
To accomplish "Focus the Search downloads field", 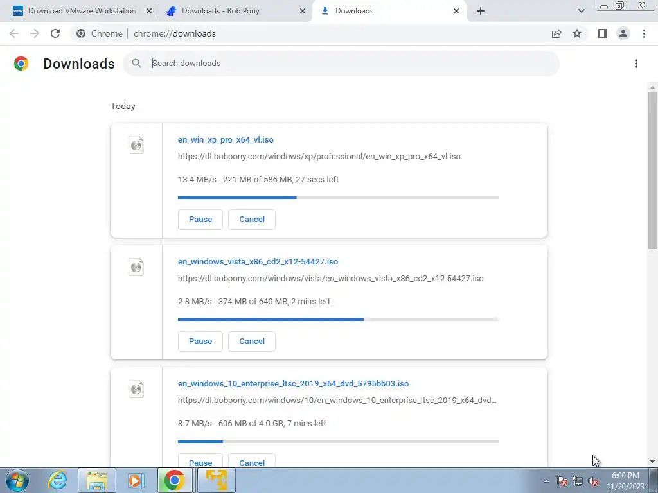I will (342, 64).
